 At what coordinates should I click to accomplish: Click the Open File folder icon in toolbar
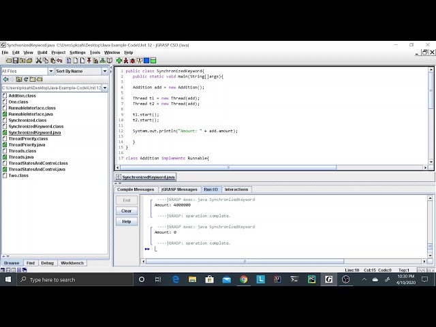click(9, 61)
